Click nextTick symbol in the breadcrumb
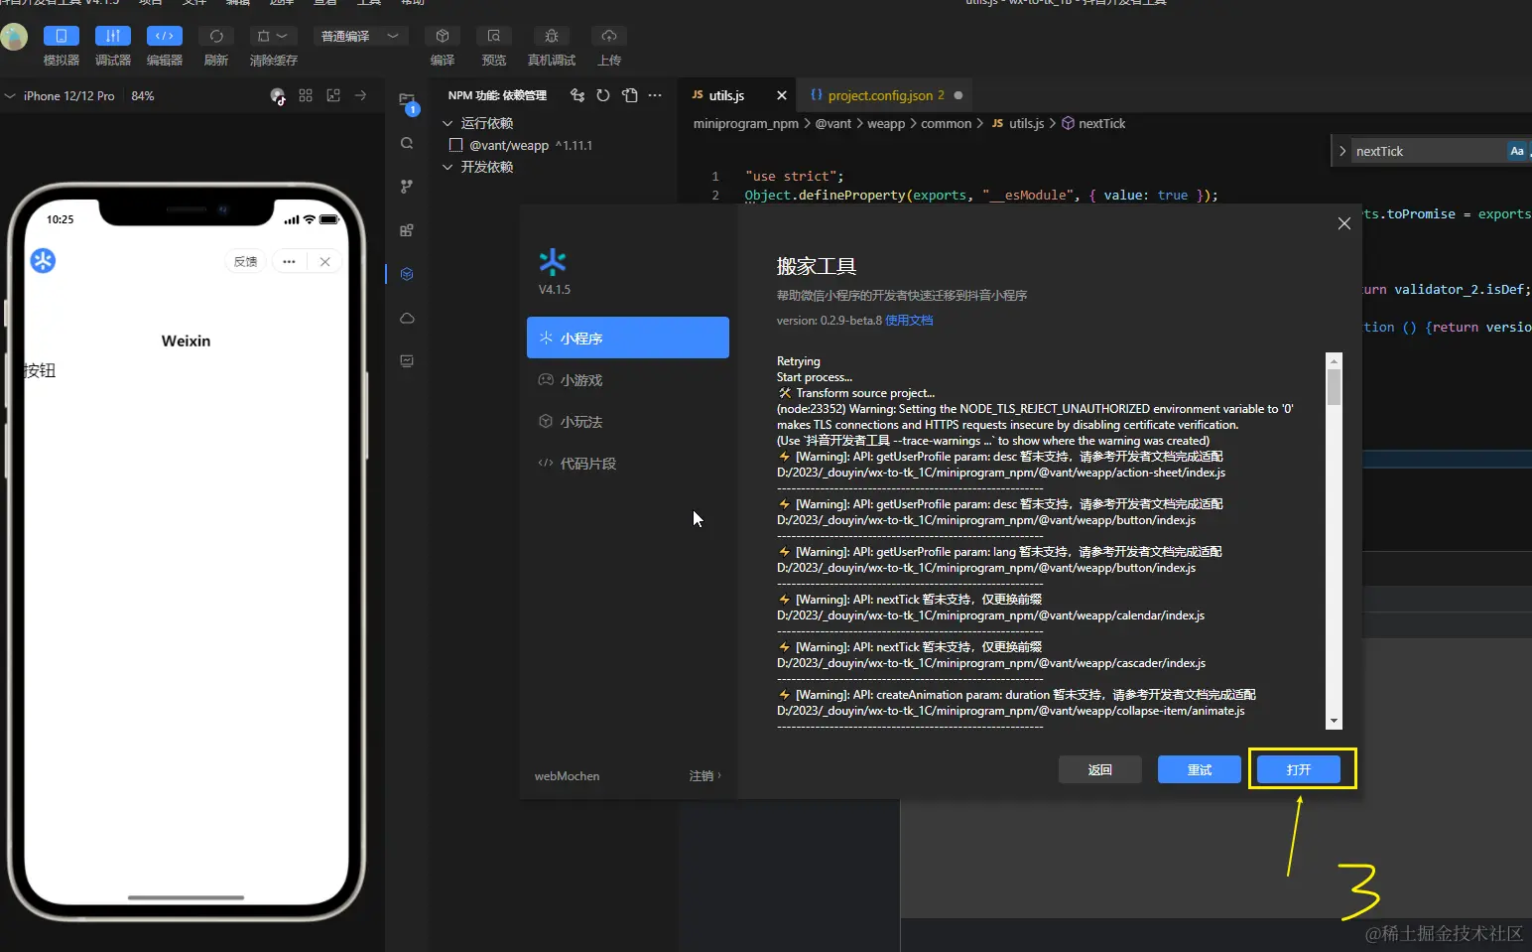This screenshot has width=1532, height=952. coord(1101,123)
